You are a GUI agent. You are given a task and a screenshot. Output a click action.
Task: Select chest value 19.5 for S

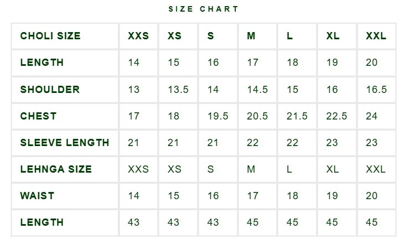pyautogui.click(x=218, y=116)
